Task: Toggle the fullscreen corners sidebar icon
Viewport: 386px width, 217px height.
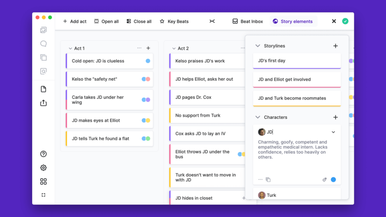Action: [43, 195]
